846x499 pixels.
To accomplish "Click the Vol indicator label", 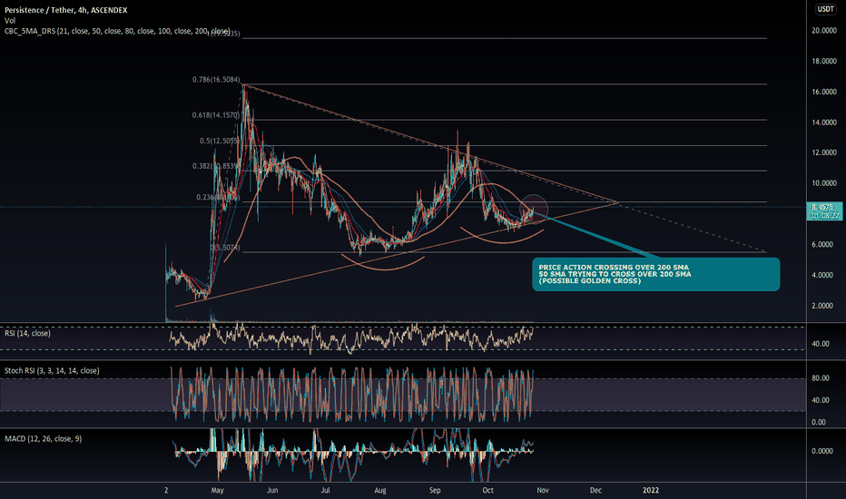I will point(10,21).
